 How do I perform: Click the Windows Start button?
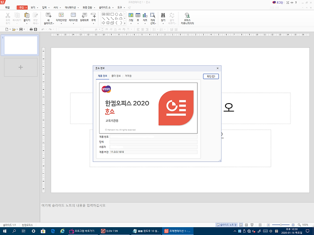(x=4, y=231)
